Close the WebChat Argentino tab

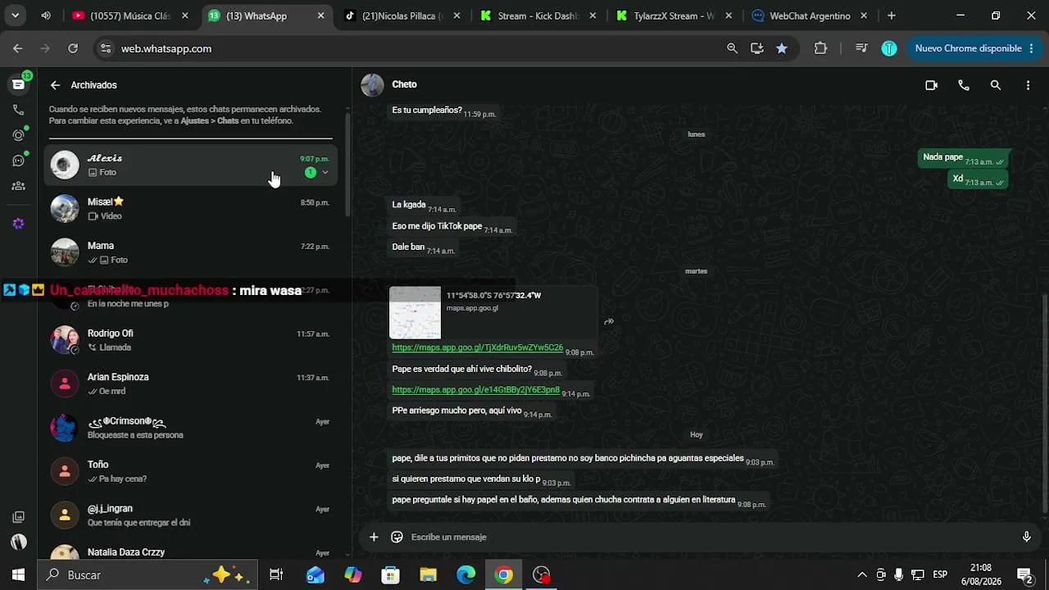click(864, 16)
